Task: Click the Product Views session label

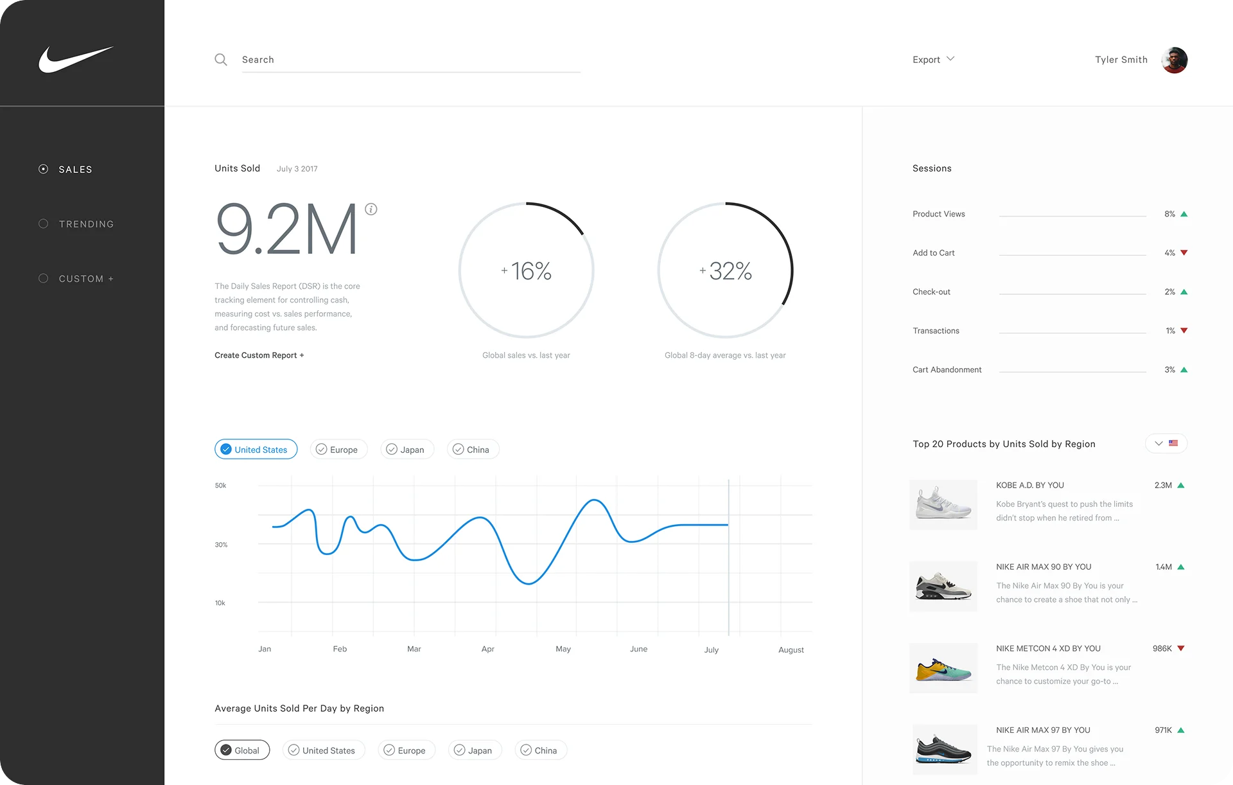Action: (938, 214)
